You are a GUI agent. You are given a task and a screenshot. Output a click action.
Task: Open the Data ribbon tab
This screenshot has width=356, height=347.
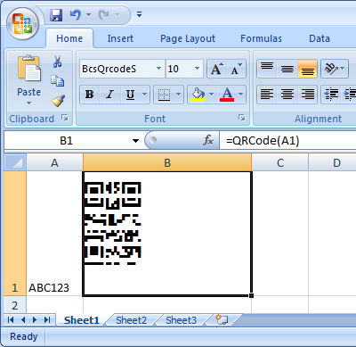320,38
